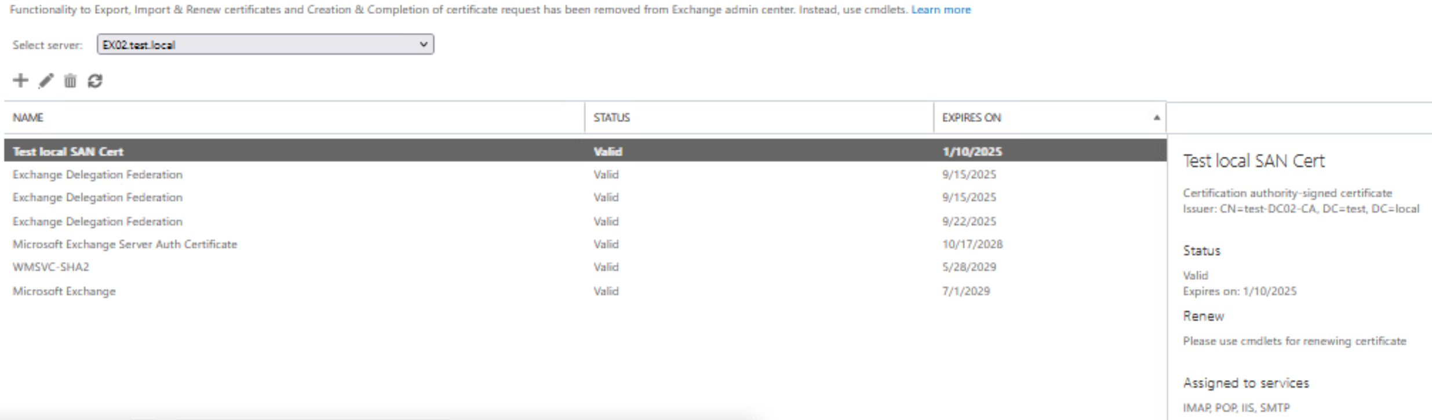The height and width of the screenshot is (420, 1432).
Task: Select Exchange Delegation Federation expiring 9/22/2025
Action: pos(97,222)
